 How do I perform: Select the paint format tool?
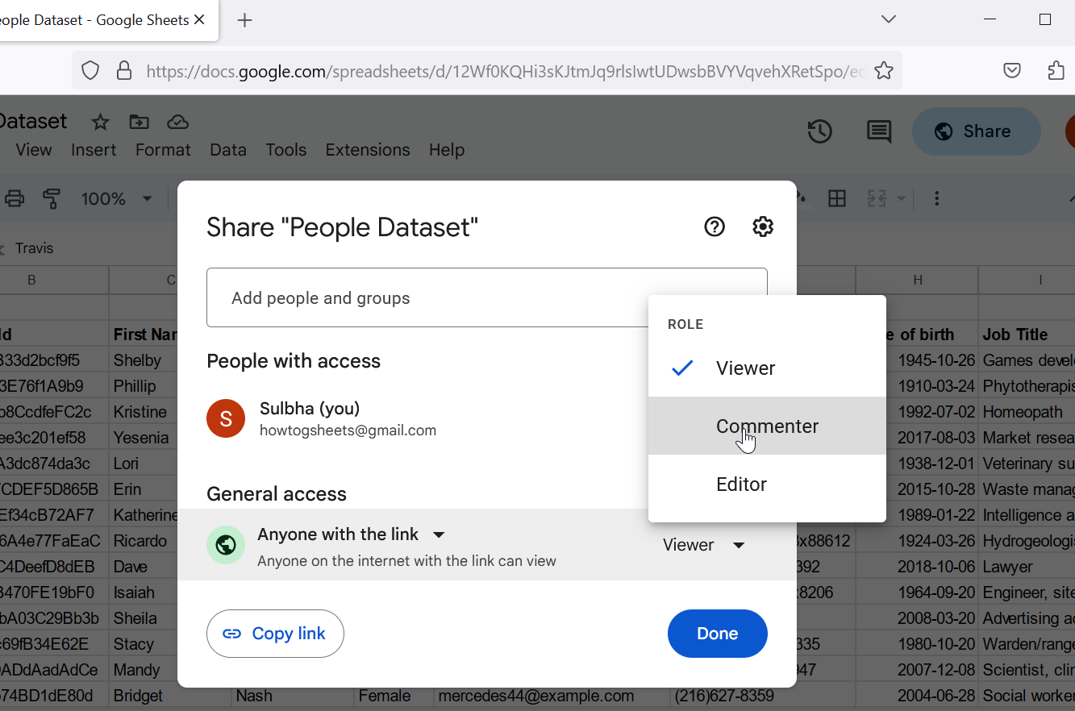click(x=52, y=198)
